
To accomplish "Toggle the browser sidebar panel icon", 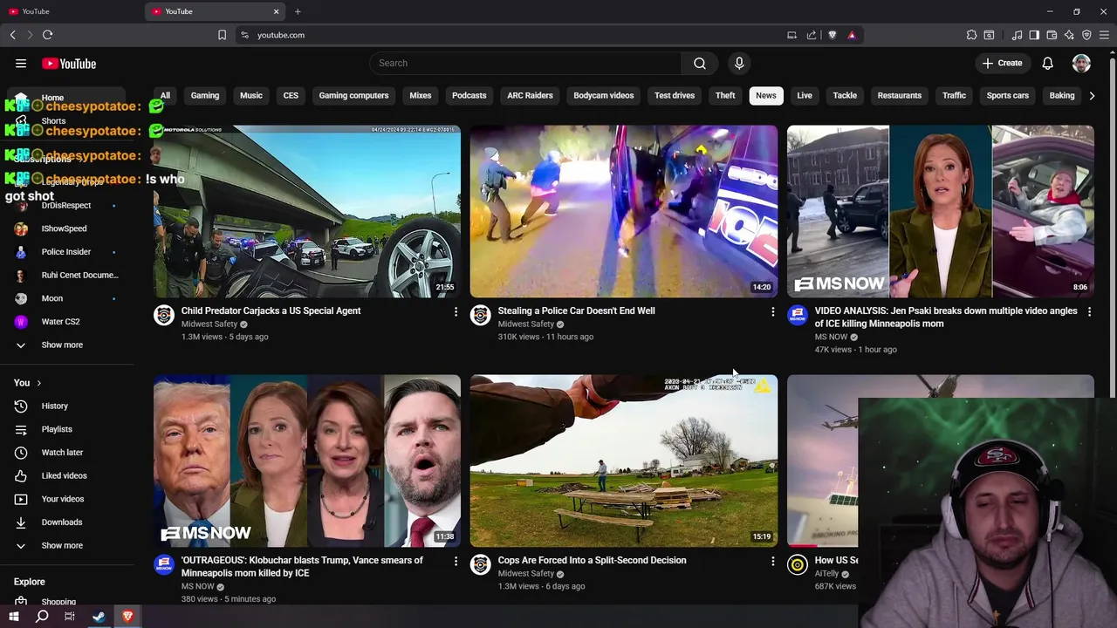I will (1034, 35).
